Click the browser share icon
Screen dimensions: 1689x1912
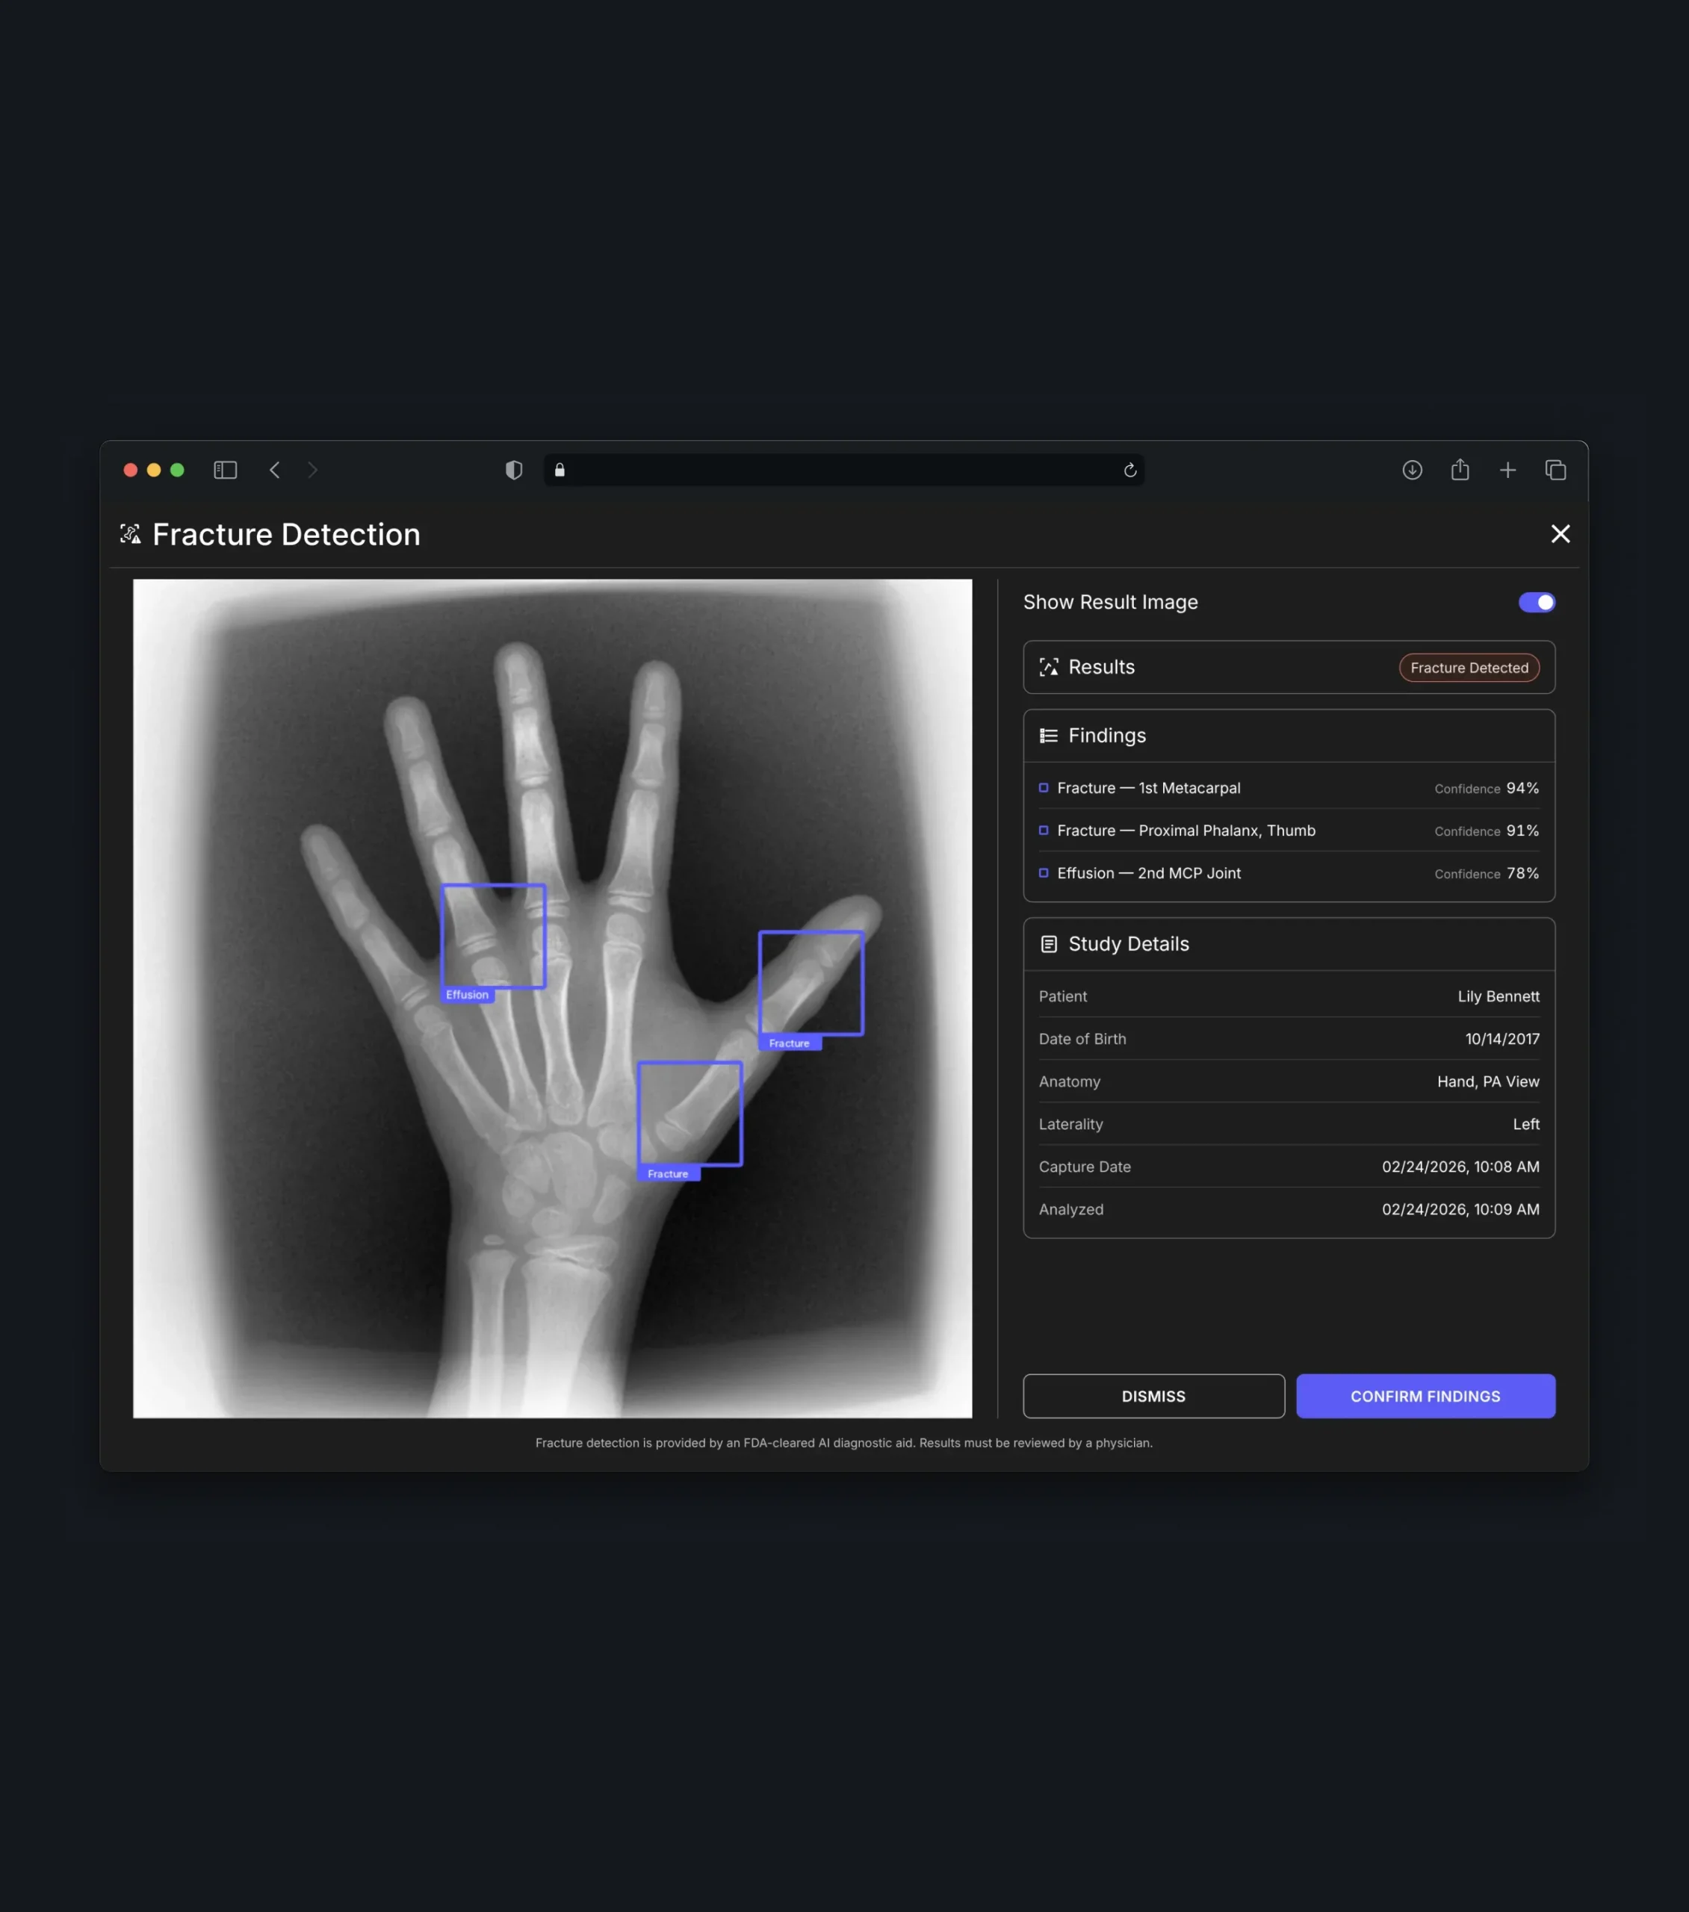(x=1460, y=468)
